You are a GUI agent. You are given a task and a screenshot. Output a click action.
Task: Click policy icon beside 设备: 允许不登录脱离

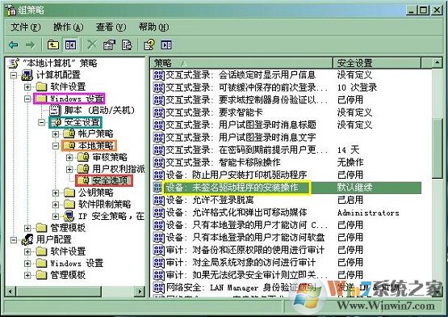click(158, 200)
